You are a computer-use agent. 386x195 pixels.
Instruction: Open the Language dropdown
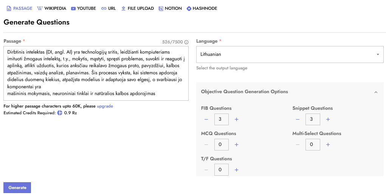point(290,54)
